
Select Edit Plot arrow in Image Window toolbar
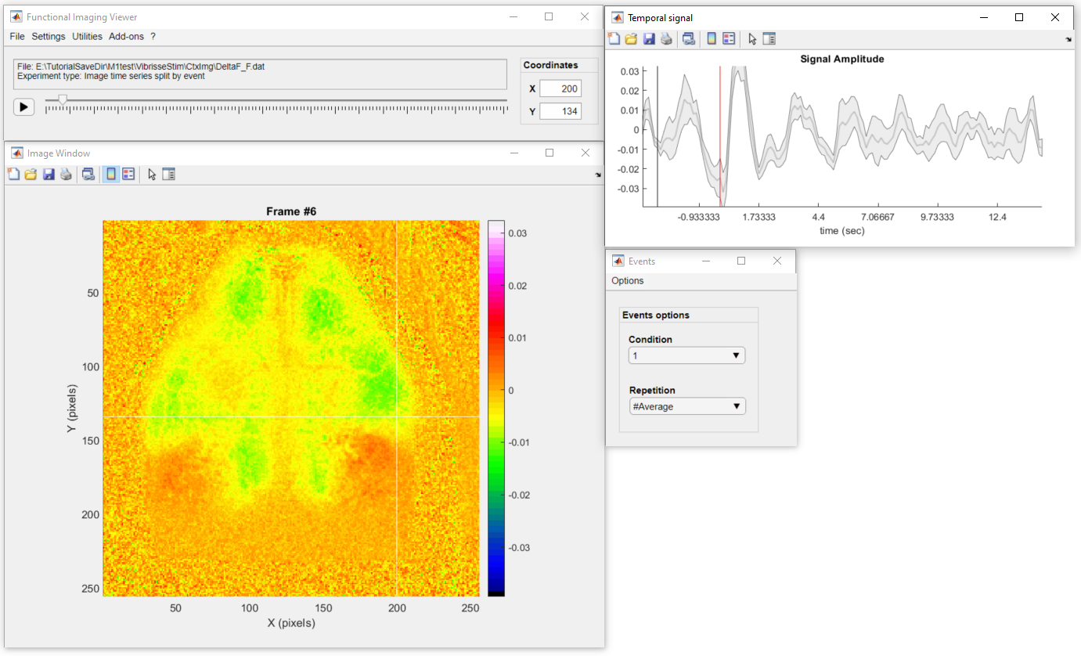152,174
